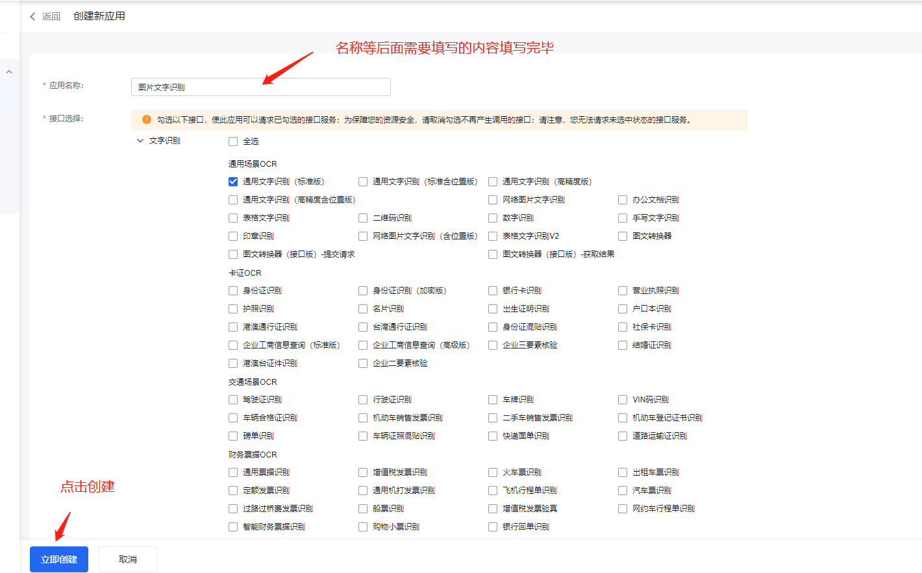Select the 企业三要素核验 checkbox
Image resolution: width=922 pixels, height=573 pixels.
click(x=493, y=345)
